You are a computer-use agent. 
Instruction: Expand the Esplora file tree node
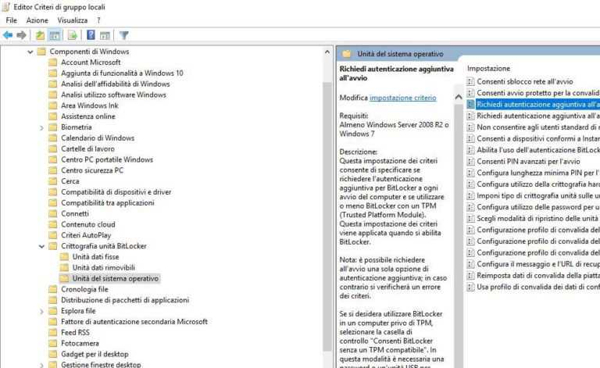(x=41, y=312)
